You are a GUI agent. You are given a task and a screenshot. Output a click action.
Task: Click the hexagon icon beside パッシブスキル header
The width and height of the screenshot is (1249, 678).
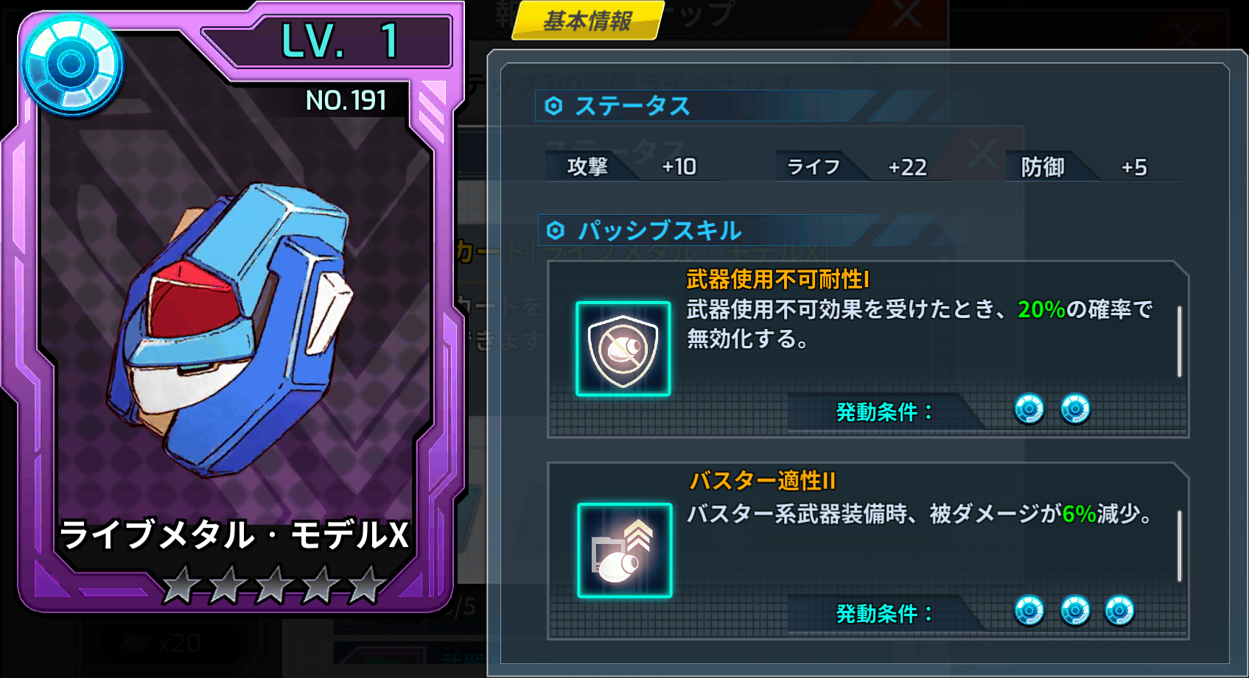click(x=556, y=231)
